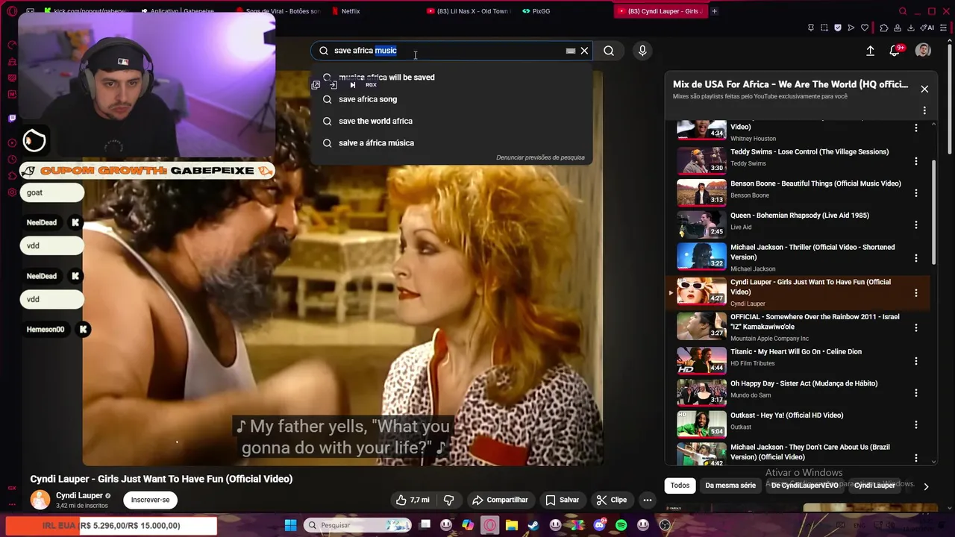The image size is (955, 537).
Task: Open the Opera GX menu logo
Action: pyautogui.click(x=12, y=11)
